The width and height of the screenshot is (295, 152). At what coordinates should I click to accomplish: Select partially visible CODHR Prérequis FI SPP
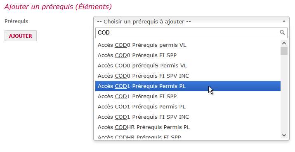point(188,136)
